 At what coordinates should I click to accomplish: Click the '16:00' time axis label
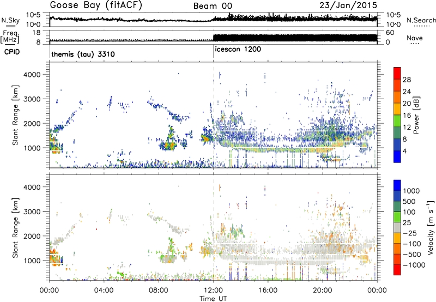point(268,291)
